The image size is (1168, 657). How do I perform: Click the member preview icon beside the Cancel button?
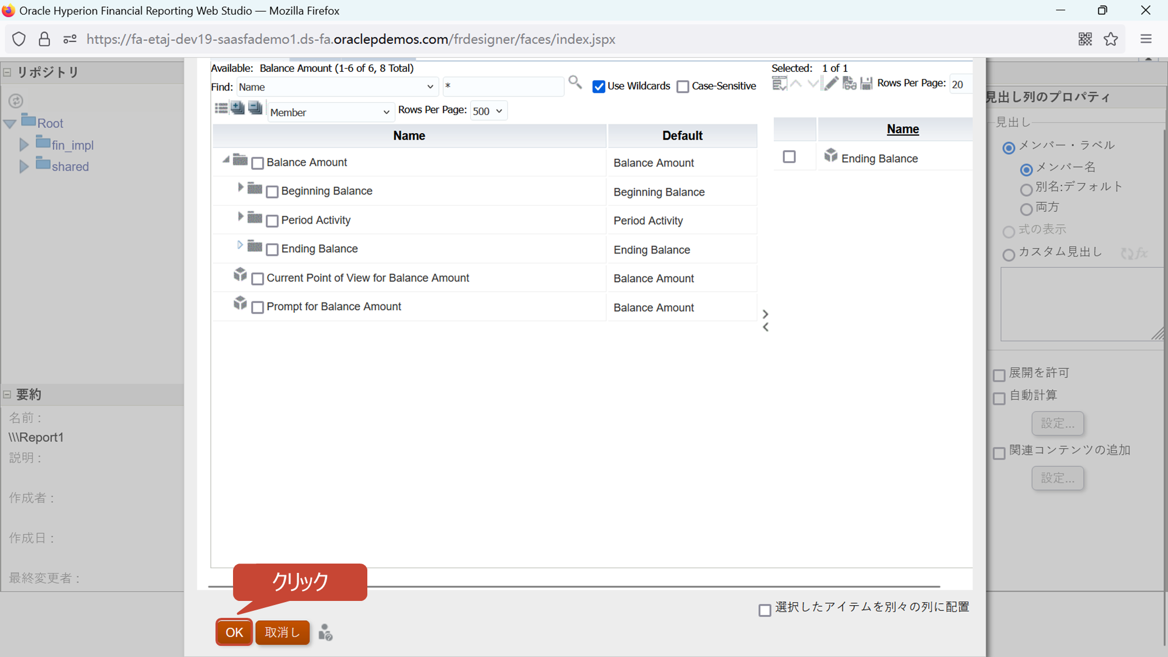point(325,632)
